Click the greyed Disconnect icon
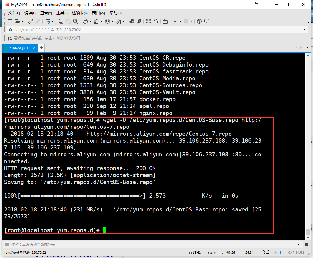Viewport: 313px width, 258px height. [x=38, y=21]
